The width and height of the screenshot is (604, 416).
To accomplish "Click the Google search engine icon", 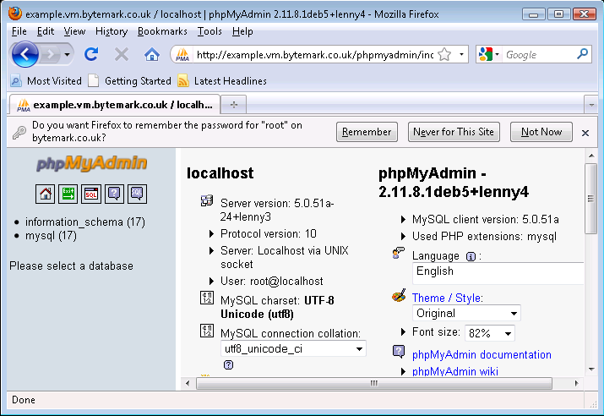I will [485, 54].
